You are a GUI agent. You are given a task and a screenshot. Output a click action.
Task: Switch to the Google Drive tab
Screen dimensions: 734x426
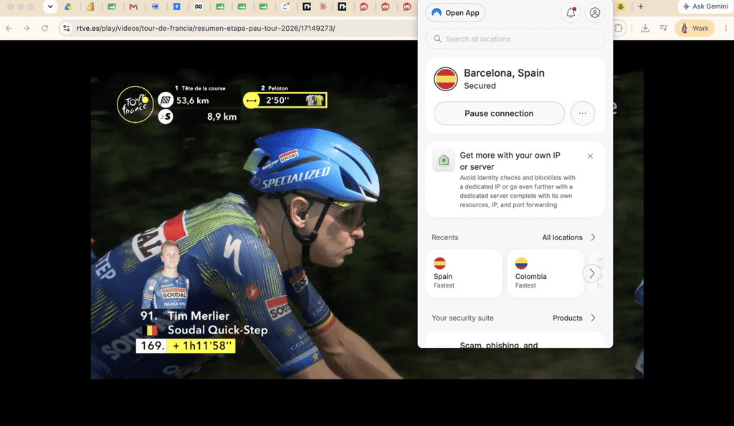[x=68, y=6]
